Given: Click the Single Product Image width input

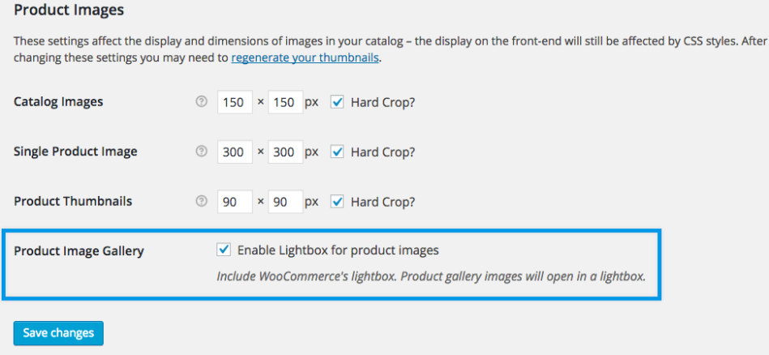Looking at the screenshot, I should pyautogui.click(x=235, y=152).
